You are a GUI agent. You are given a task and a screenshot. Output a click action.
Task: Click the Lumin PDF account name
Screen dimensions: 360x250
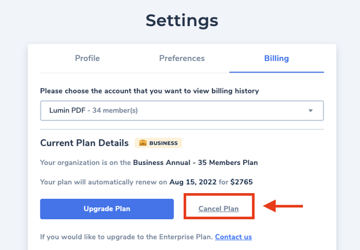point(67,110)
